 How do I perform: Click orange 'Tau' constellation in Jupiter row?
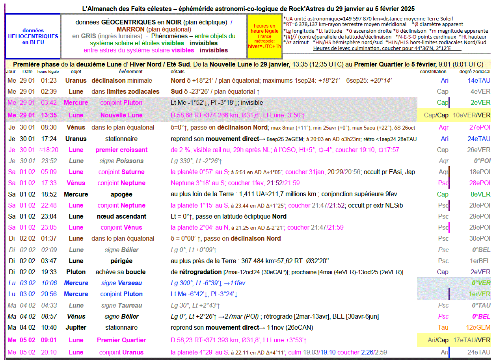point(443,327)
